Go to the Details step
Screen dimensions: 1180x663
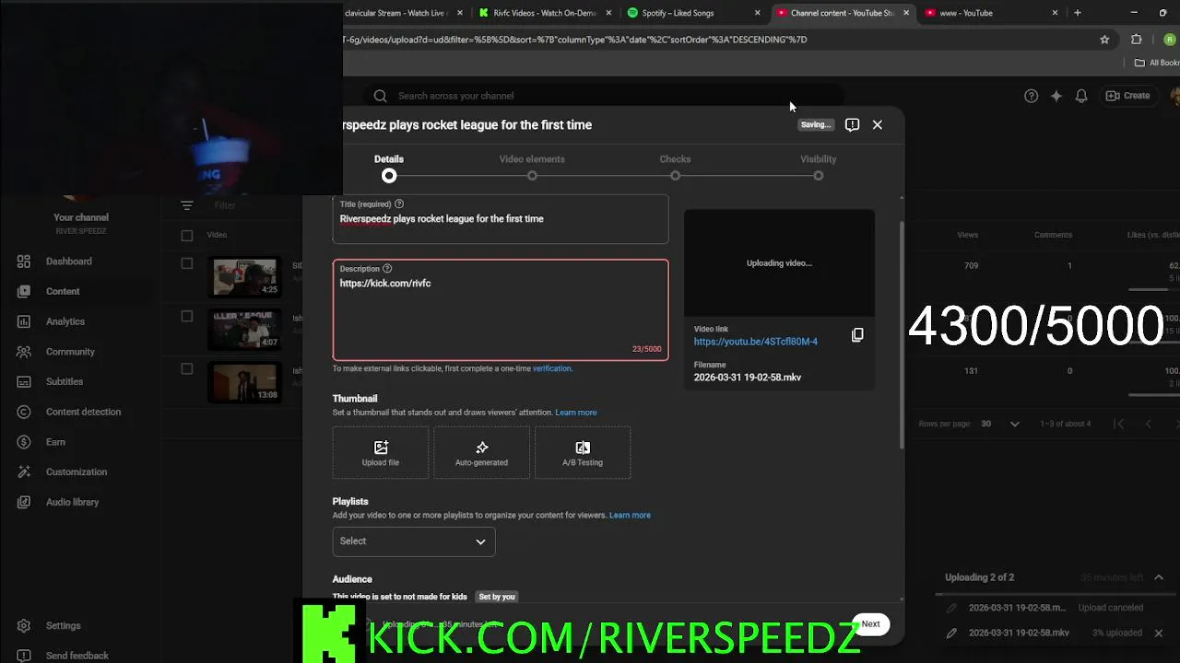(389, 167)
